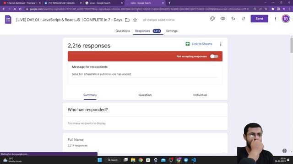Toggle Chrome side panel
293x164 pixels.
tap(278, 9)
